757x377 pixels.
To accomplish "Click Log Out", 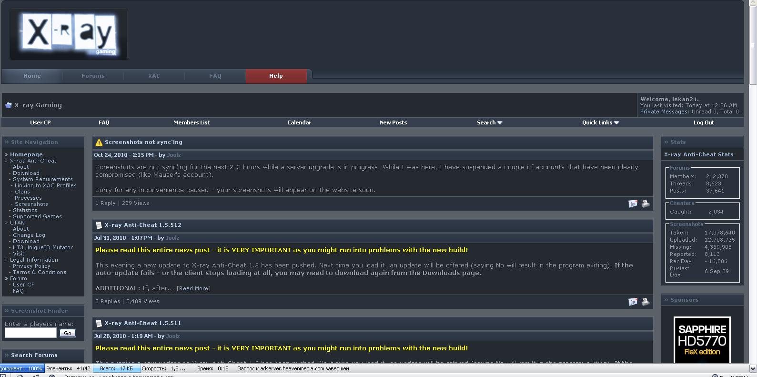I will click(704, 122).
